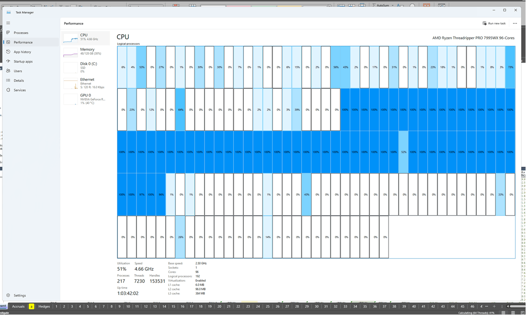Add a new sheet with the plus button
Image resolution: width=526 pixels, height=315 pixels.
pyautogui.click(x=494, y=306)
